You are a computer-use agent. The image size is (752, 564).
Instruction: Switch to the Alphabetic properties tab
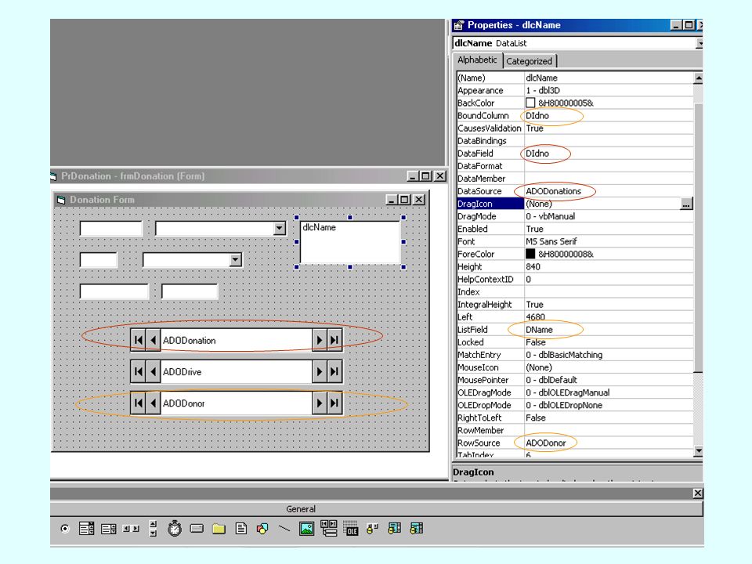click(477, 60)
